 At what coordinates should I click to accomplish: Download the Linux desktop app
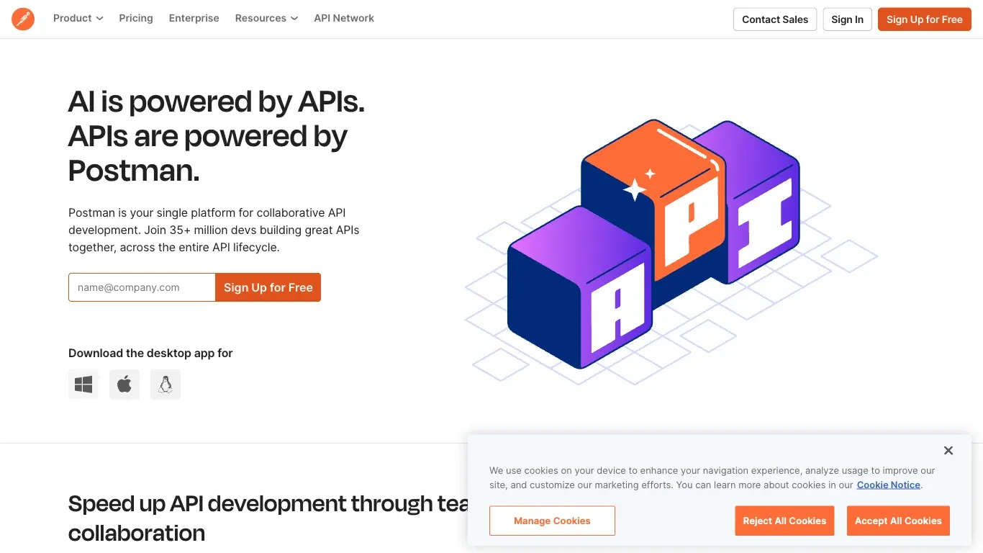pos(166,385)
